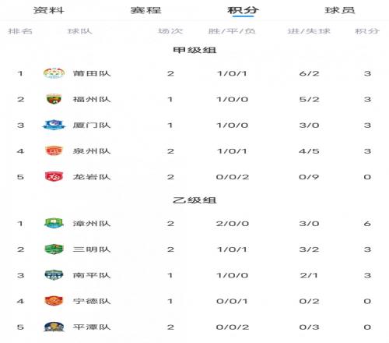Click the 漳州队 team name
Viewport: 389px width, 343px height.
click(x=92, y=224)
